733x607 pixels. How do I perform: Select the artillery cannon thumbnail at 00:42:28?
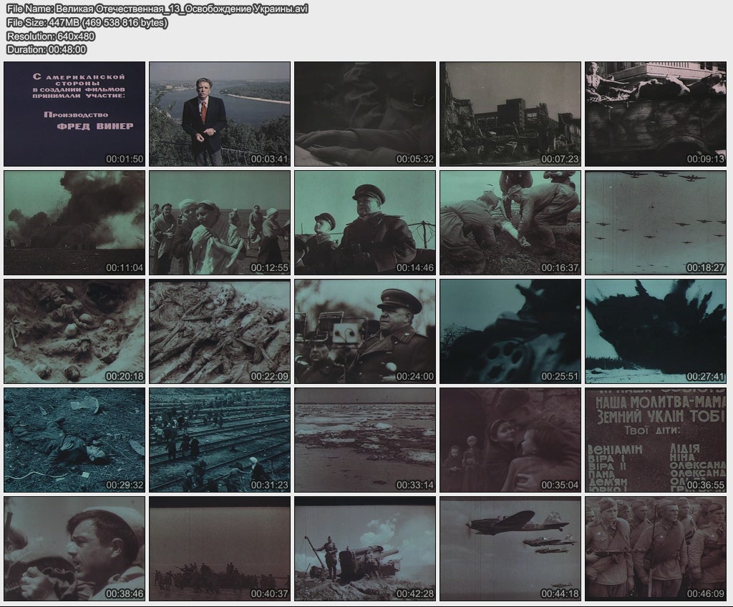365,548
